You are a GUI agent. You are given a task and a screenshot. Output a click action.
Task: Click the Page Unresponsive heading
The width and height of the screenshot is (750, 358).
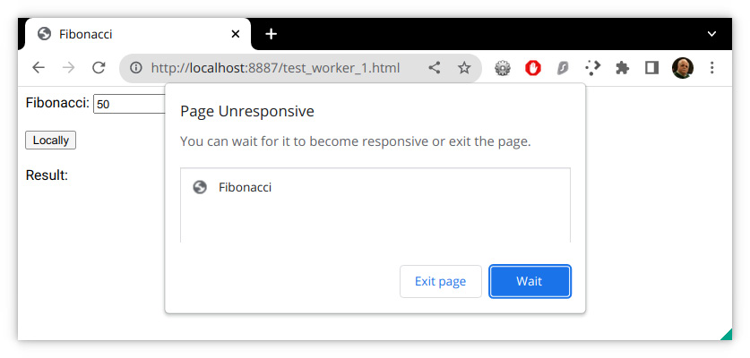tap(247, 111)
